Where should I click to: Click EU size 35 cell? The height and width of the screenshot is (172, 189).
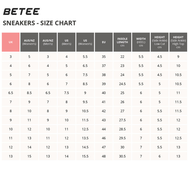pyautogui.click(x=104, y=57)
